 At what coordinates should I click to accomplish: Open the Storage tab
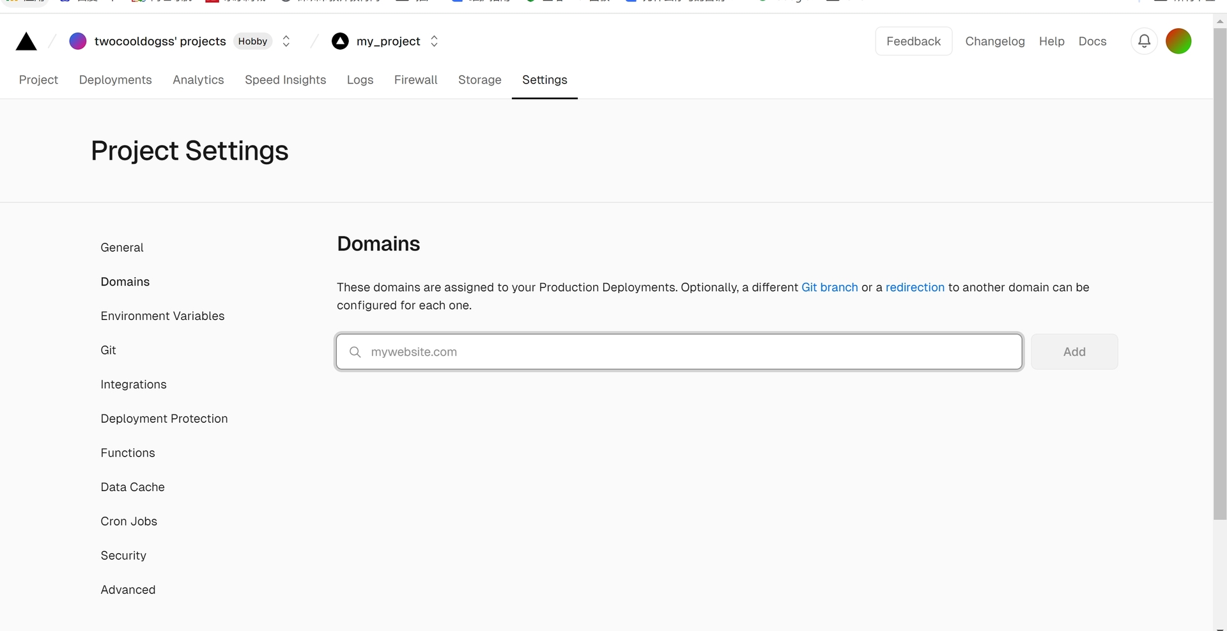[x=479, y=80]
